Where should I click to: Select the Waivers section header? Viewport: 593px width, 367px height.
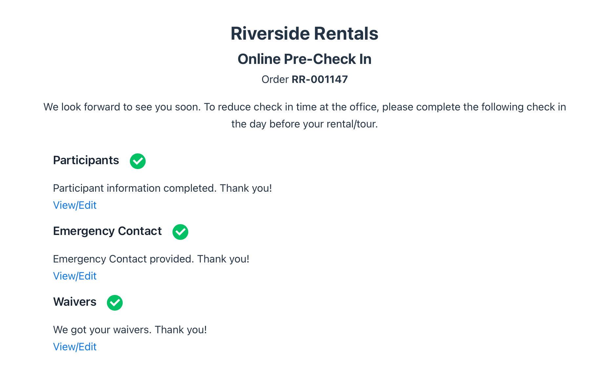[74, 302]
